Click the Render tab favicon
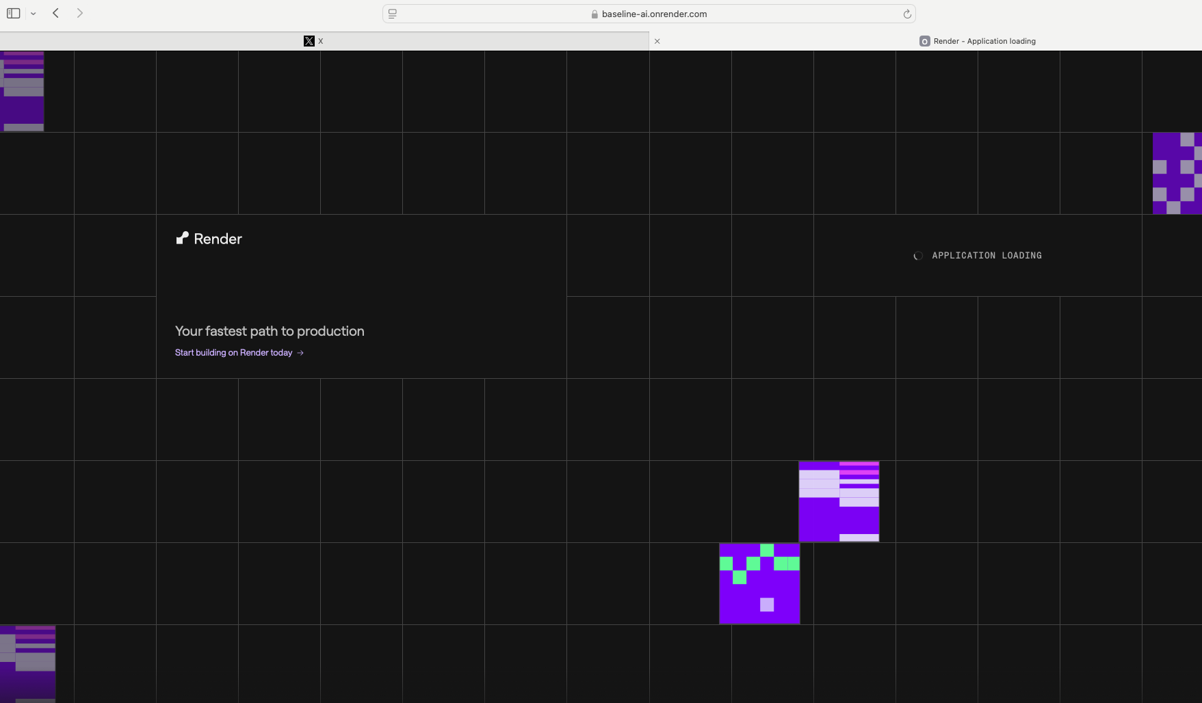Image resolution: width=1202 pixels, height=703 pixels. point(925,41)
